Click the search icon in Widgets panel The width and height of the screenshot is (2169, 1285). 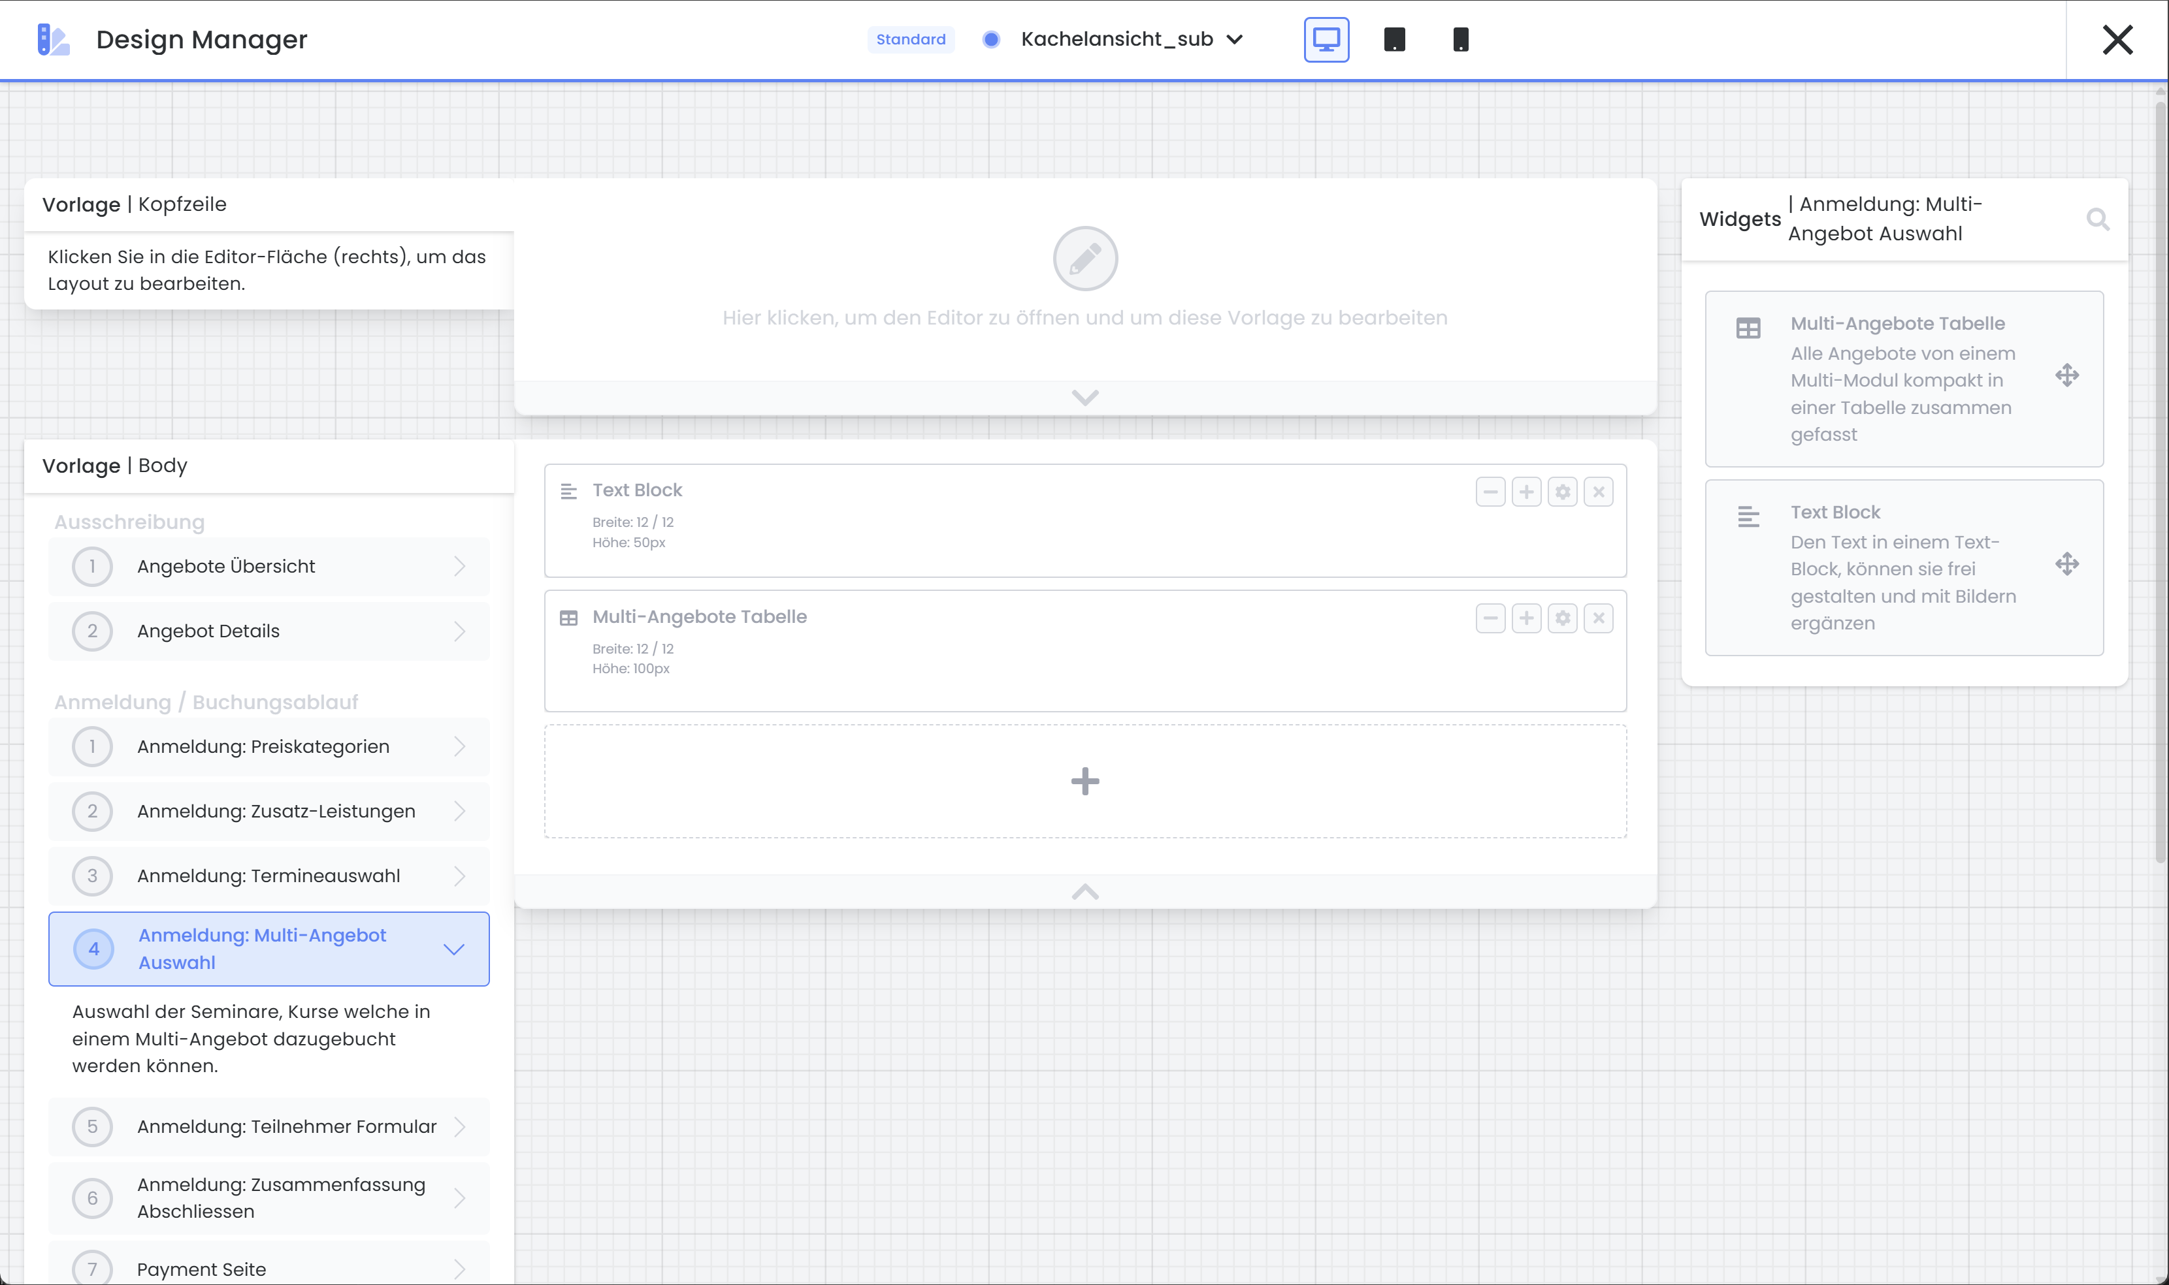2097,219
